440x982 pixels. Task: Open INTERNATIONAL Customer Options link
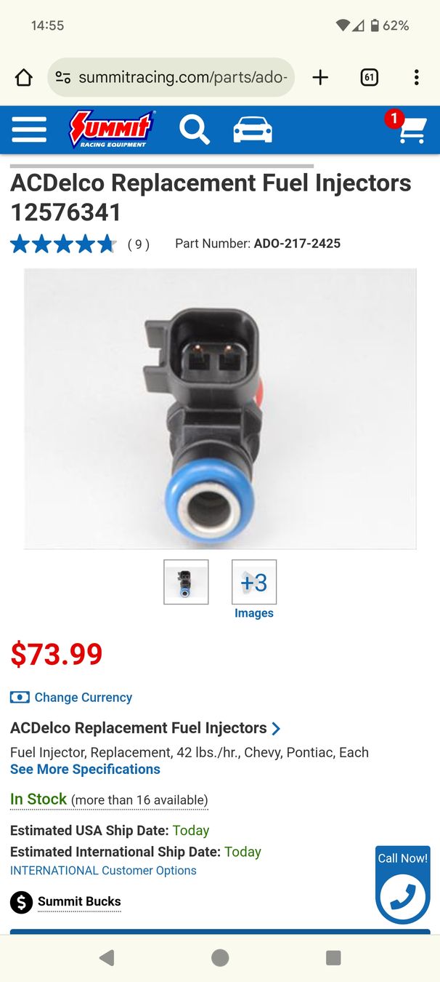103,871
